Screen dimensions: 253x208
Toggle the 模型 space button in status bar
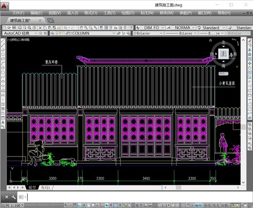(x=139, y=206)
